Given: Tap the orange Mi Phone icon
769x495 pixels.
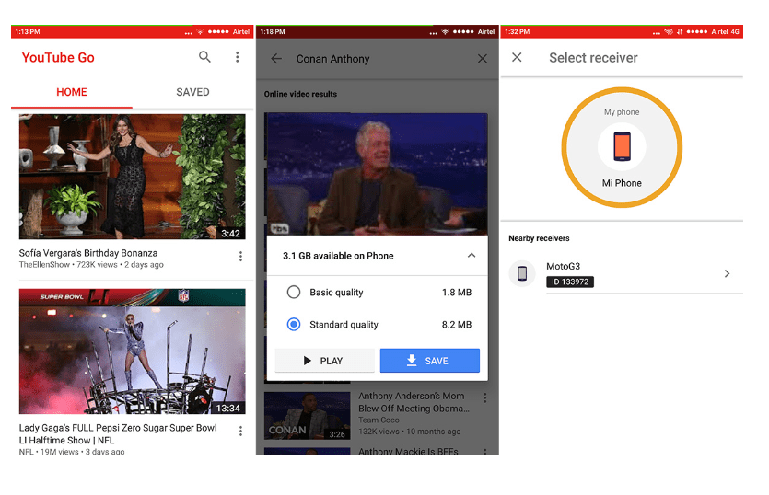Looking at the screenshot, I should click(x=622, y=146).
